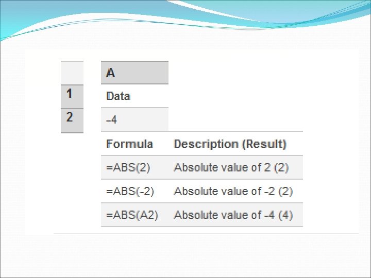Click the Description (Result) heading
The image size is (371, 278).
[230, 144]
